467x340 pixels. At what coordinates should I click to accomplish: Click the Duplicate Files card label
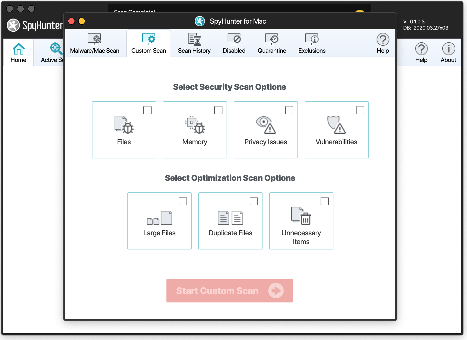(230, 233)
